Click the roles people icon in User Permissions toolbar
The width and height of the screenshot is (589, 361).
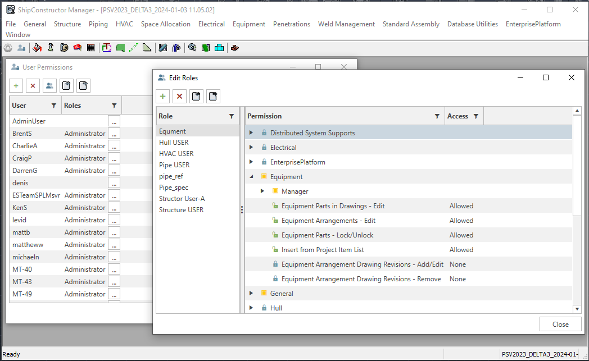49,85
